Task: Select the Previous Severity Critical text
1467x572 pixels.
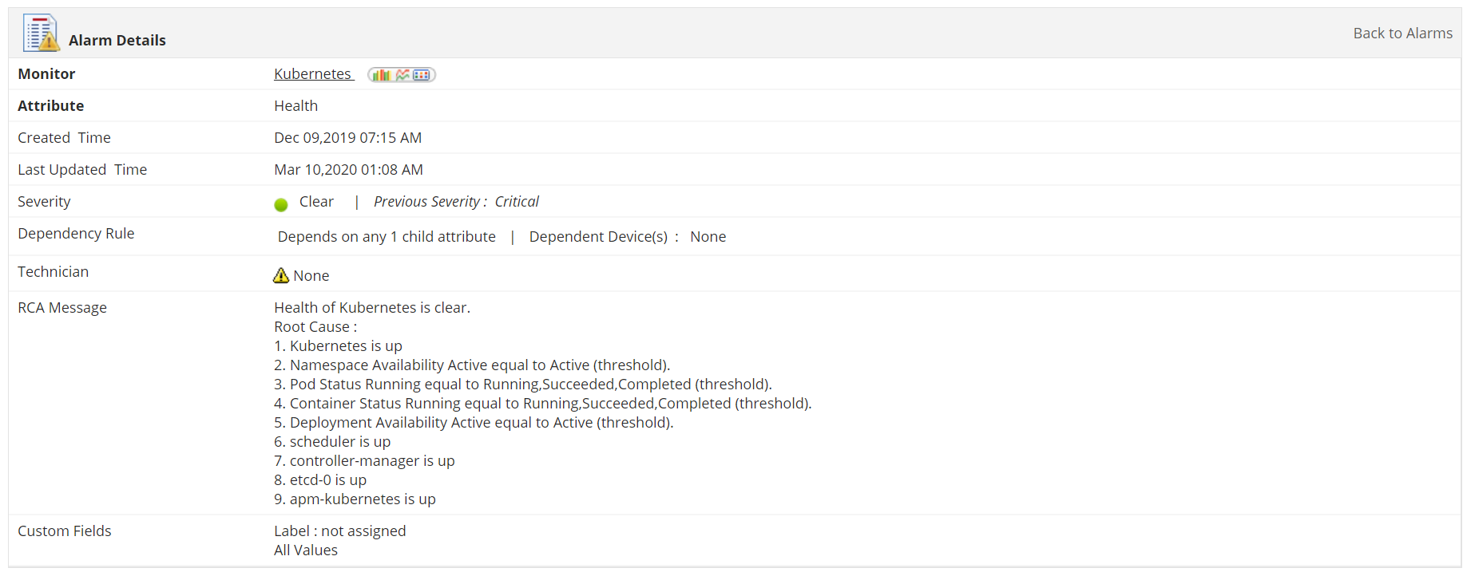Action: tap(456, 201)
